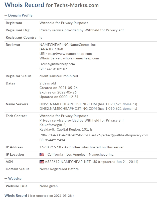Screen dimensions: 157x199
Task: Click the US flag in ASN row
Action: (x=42, y=162)
